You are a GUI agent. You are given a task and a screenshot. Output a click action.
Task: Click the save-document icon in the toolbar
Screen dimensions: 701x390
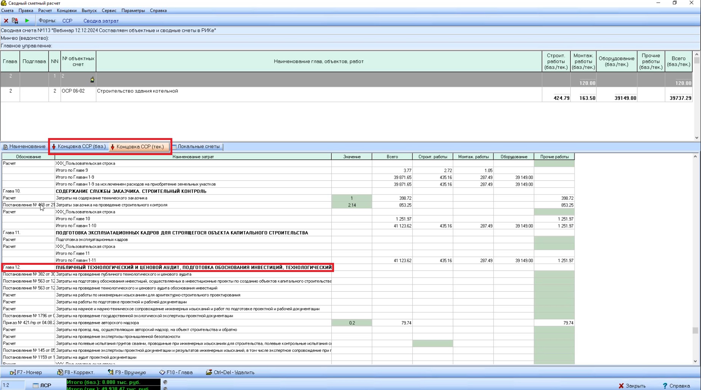(x=15, y=21)
